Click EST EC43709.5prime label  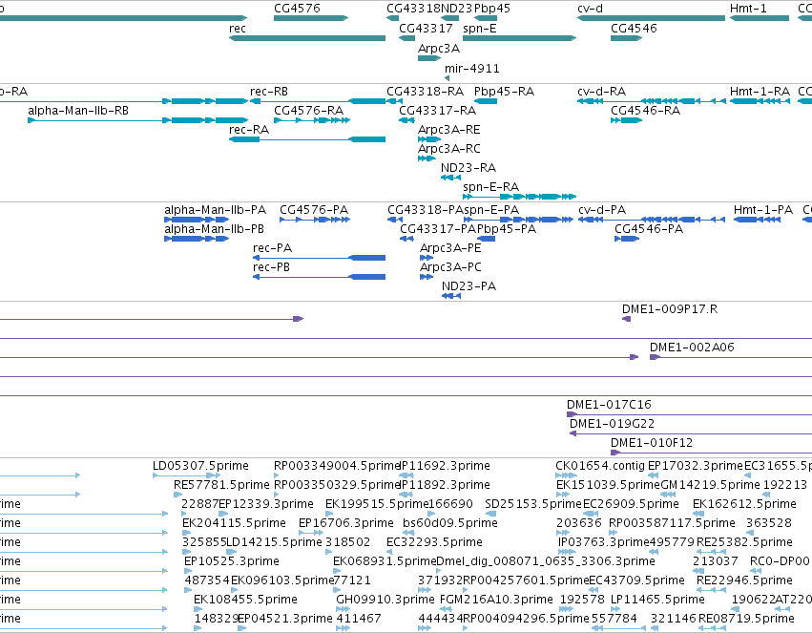coord(636,580)
